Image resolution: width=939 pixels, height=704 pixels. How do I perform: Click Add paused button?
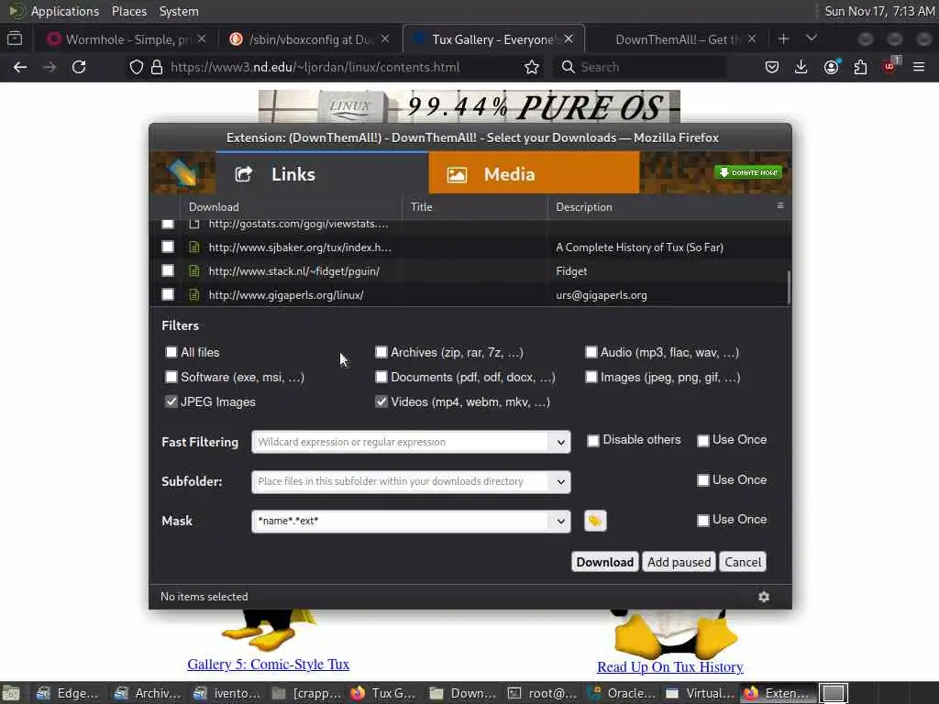pos(679,562)
